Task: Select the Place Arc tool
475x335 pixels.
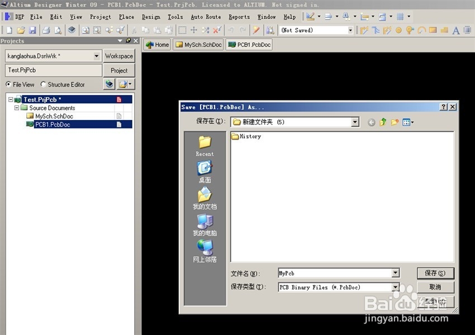Action: click(421, 30)
